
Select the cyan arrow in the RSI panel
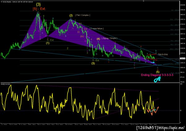click(153, 111)
